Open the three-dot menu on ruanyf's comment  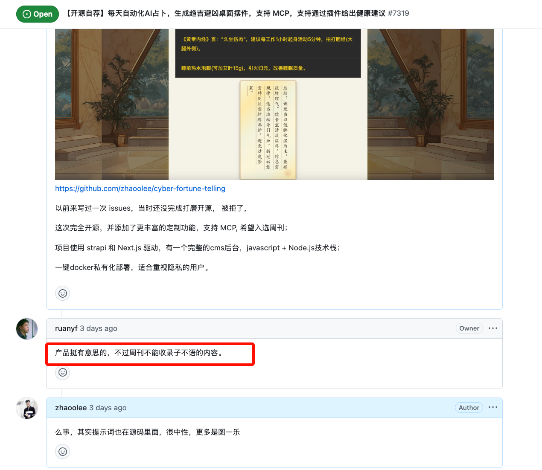pyautogui.click(x=493, y=328)
